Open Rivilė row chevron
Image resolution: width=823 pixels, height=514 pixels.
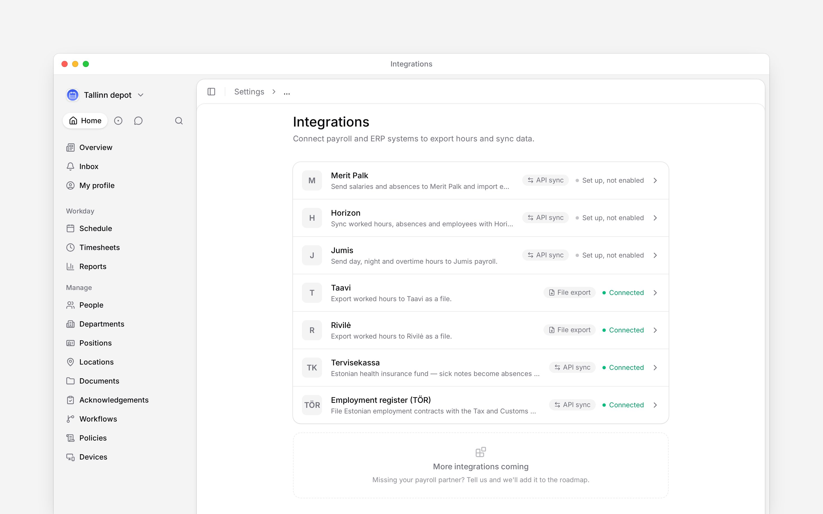[655, 330]
